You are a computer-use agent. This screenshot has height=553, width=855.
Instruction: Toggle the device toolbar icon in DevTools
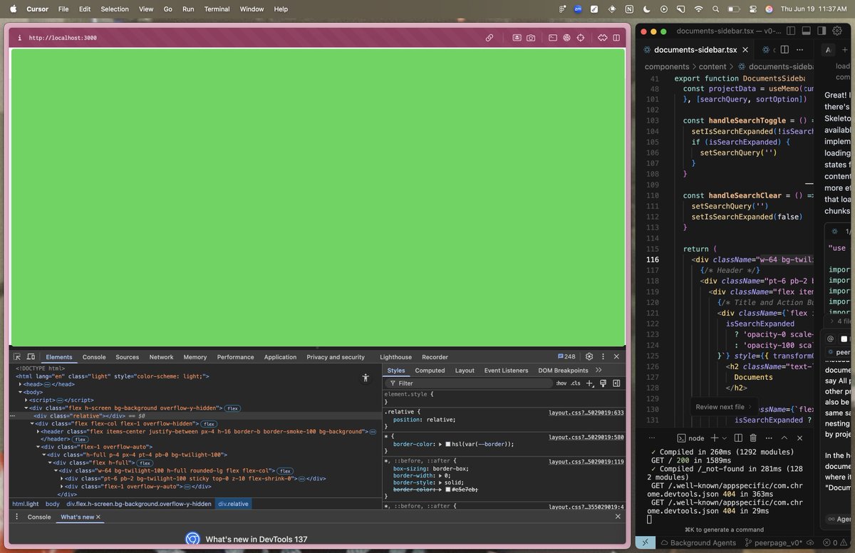click(31, 356)
